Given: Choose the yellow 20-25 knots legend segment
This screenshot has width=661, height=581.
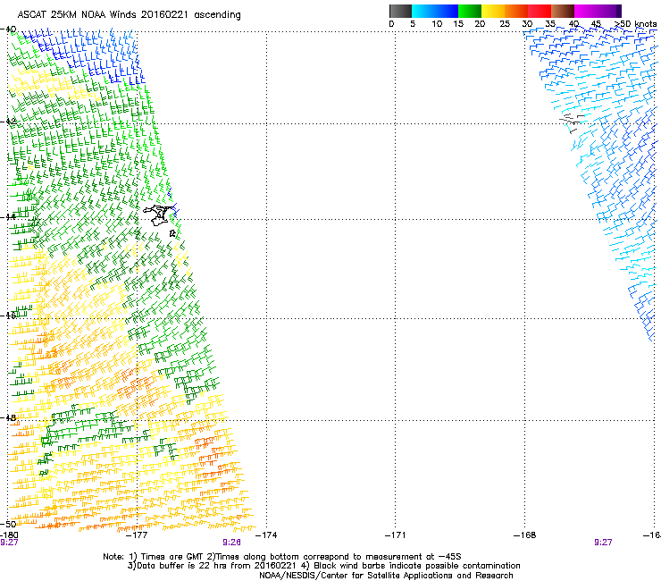Looking at the screenshot, I should (493, 11).
